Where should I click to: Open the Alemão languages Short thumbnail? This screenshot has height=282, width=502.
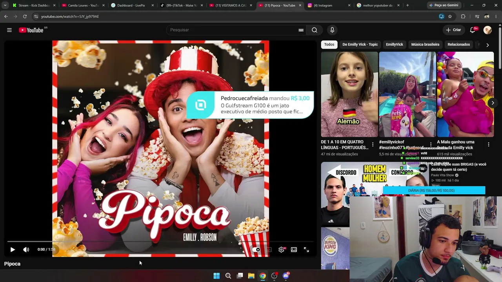(349, 94)
